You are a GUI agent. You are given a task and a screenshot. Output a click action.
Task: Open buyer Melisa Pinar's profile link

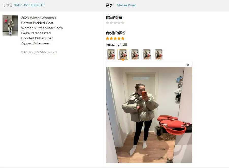(126, 5)
